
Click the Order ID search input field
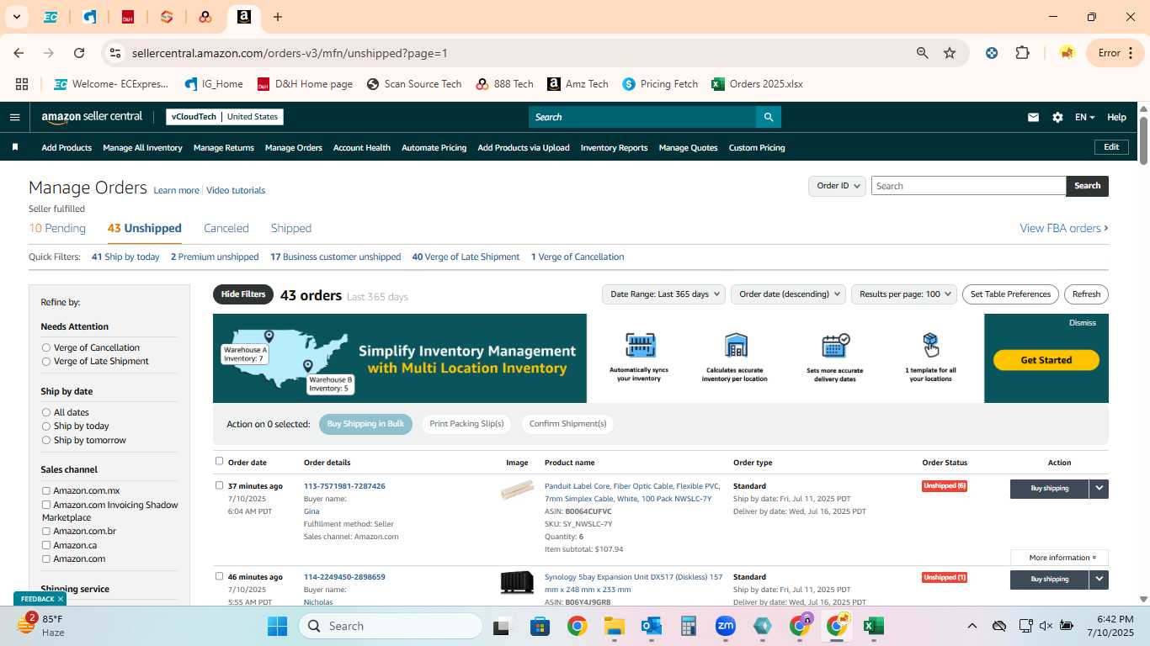(968, 186)
